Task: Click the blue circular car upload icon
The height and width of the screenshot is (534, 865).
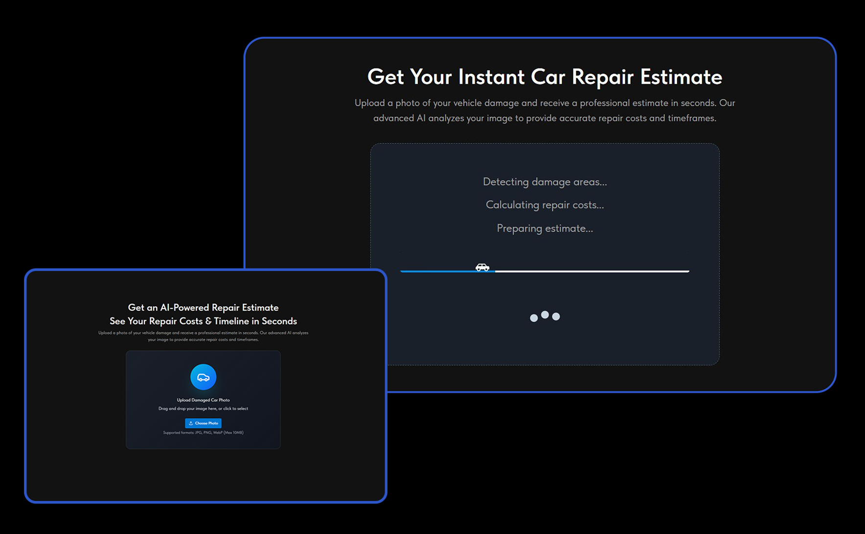Action: coord(203,377)
